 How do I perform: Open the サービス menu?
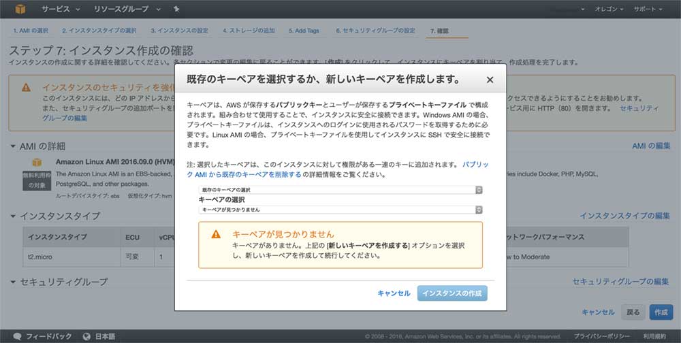coord(60,10)
